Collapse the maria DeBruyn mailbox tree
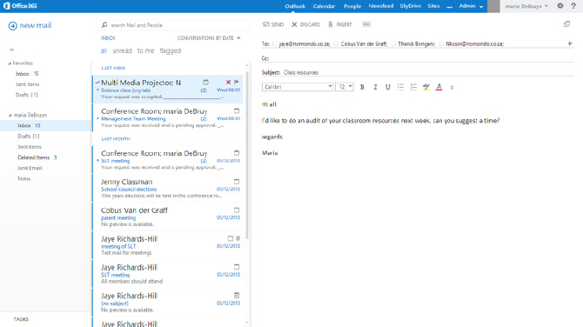The image size is (583, 327). coord(10,115)
